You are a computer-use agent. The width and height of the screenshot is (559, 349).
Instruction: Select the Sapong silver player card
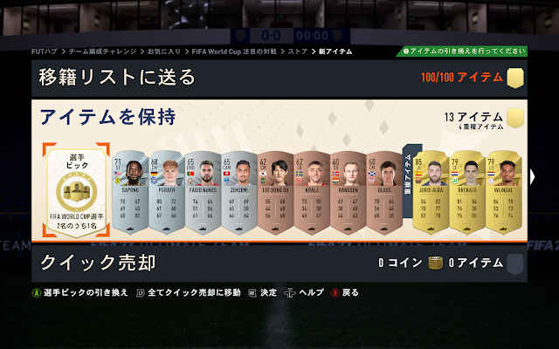pos(130,193)
